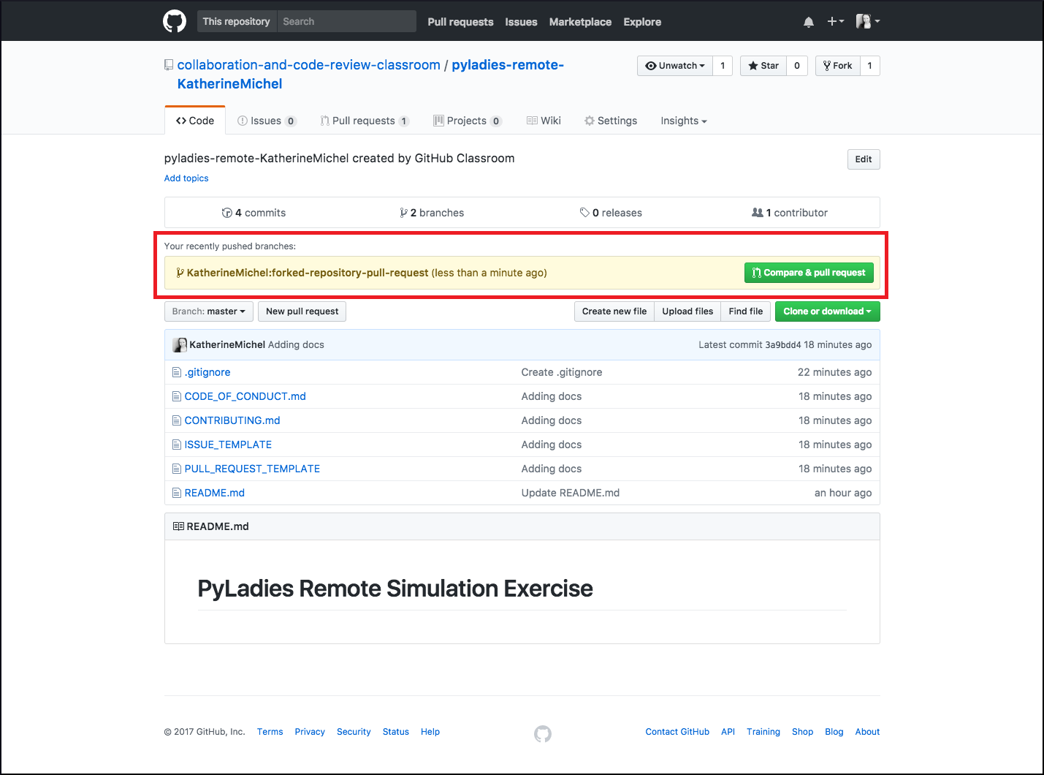Open the fork count 1

pos(870,66)
